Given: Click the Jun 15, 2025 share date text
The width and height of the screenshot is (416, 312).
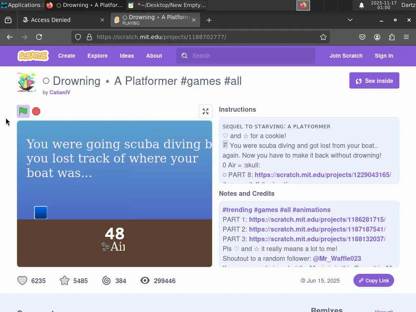Looking at the screenshot, I should click(323, 281).
